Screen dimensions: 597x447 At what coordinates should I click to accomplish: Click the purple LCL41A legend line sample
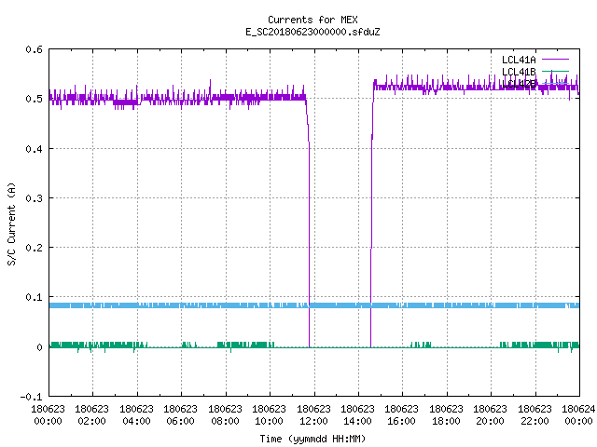(x=555, y=60)
